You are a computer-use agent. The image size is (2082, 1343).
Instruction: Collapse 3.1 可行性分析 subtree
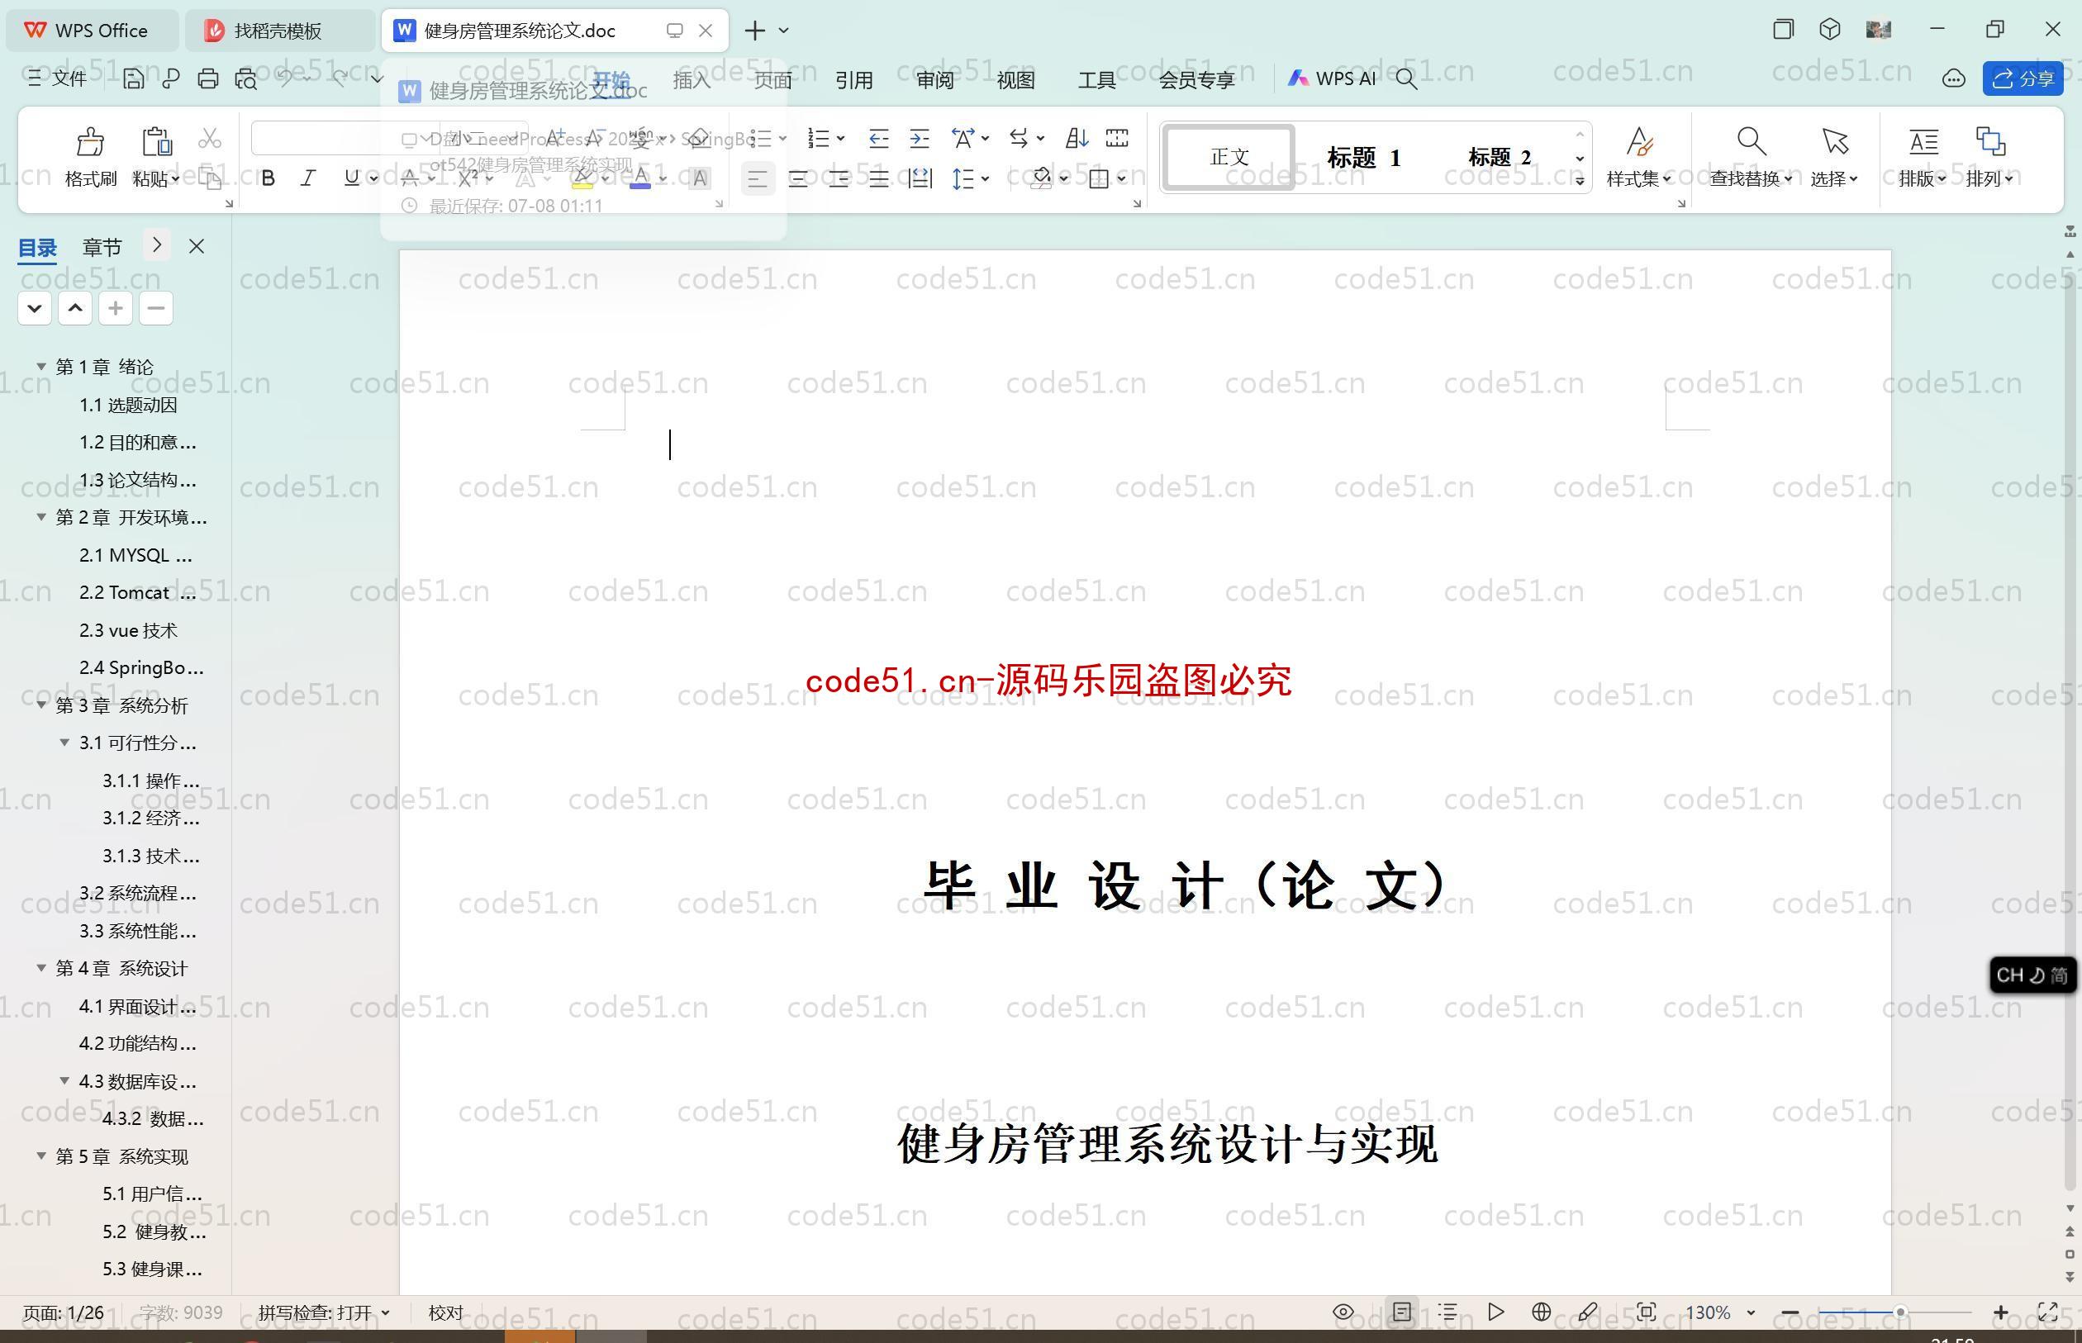tap(64, 743)
